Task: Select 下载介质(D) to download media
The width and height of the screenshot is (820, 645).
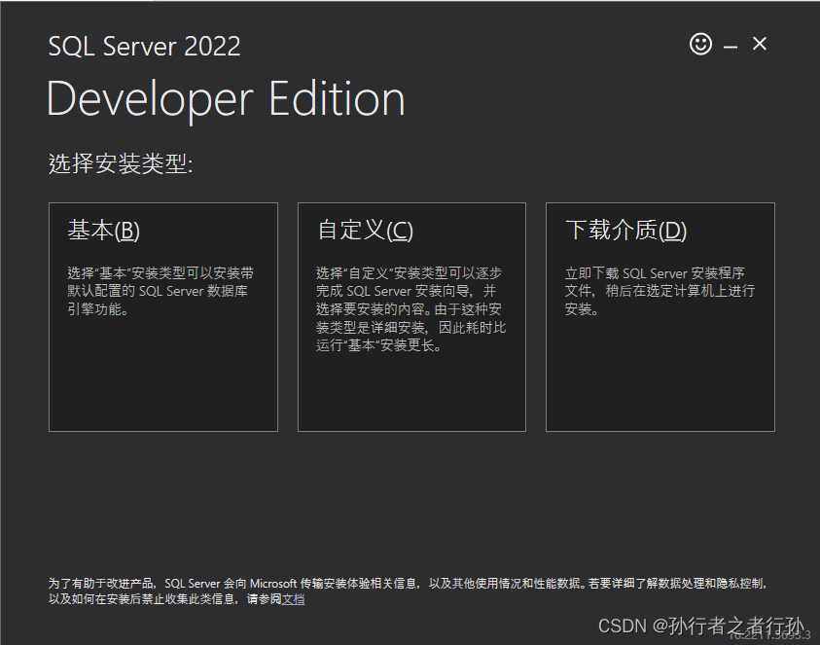Action: tap(660, 315)
